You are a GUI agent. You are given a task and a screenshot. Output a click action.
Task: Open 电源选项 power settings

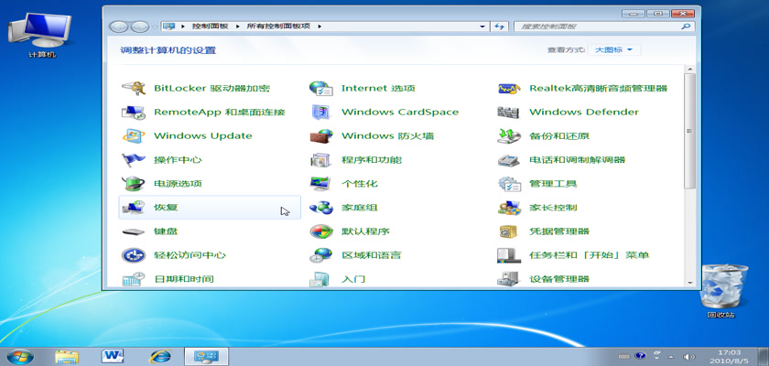coord(178,184)
